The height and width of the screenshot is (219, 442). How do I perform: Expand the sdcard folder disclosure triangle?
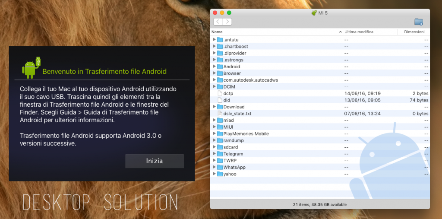215,147
